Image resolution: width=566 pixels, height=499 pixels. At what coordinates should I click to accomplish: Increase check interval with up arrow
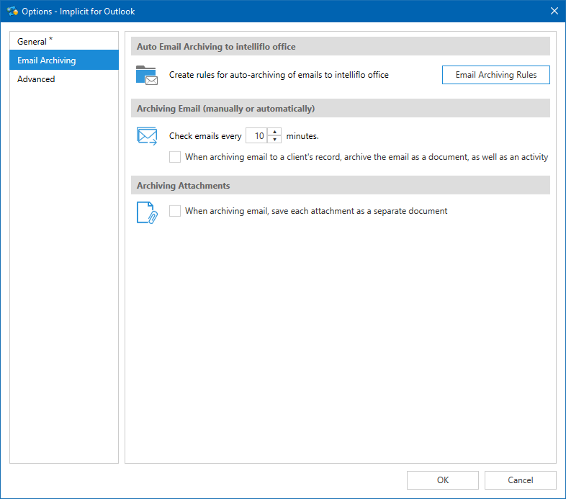[274, 132]
